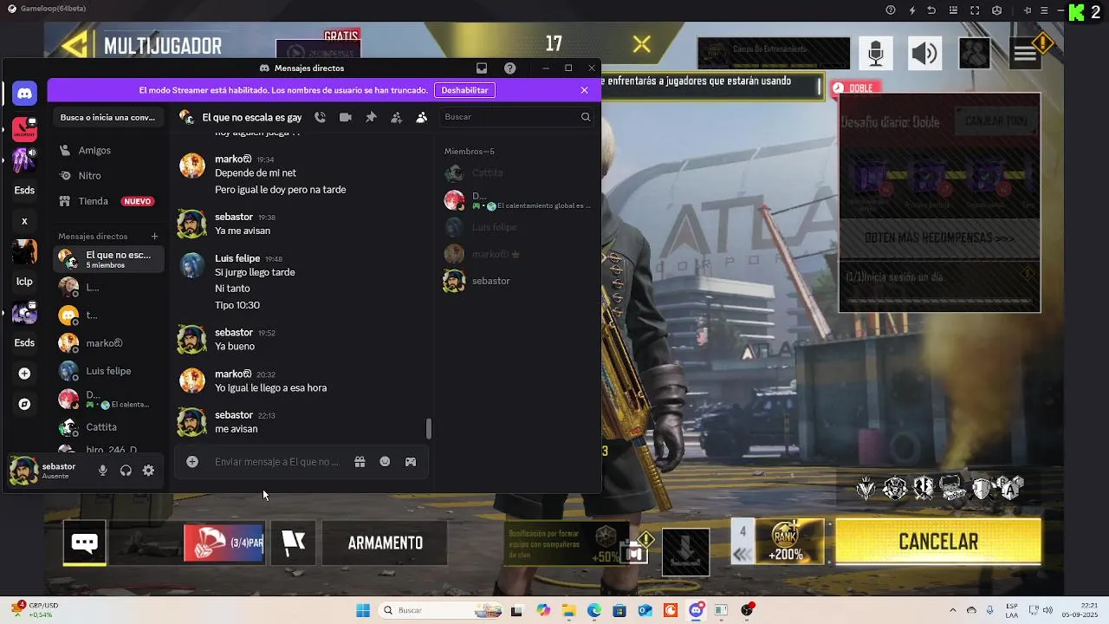The width and height of the screenshot is (1109, 624).
Task: Show pinned messages in chat header
Action: (x=371, y=117)
